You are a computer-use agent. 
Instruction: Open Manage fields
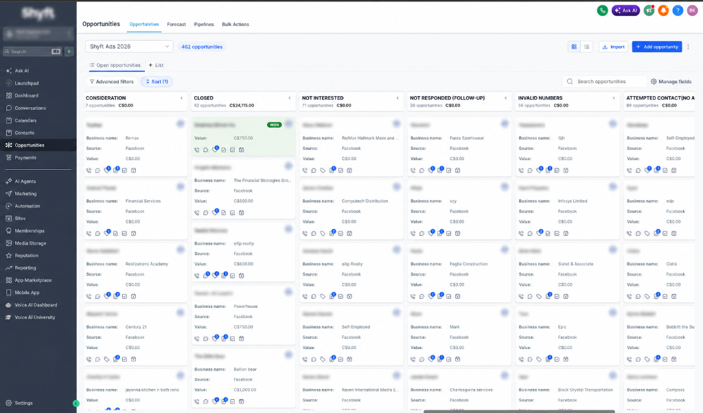(x=671, y=82)
